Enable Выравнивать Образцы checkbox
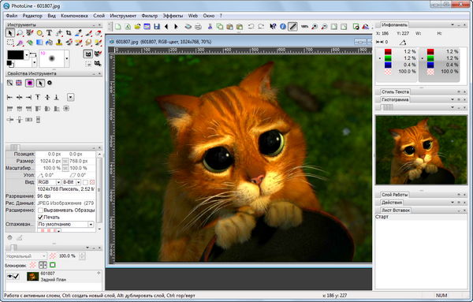This screenshot has height=302, width=473. coord(40,210)
